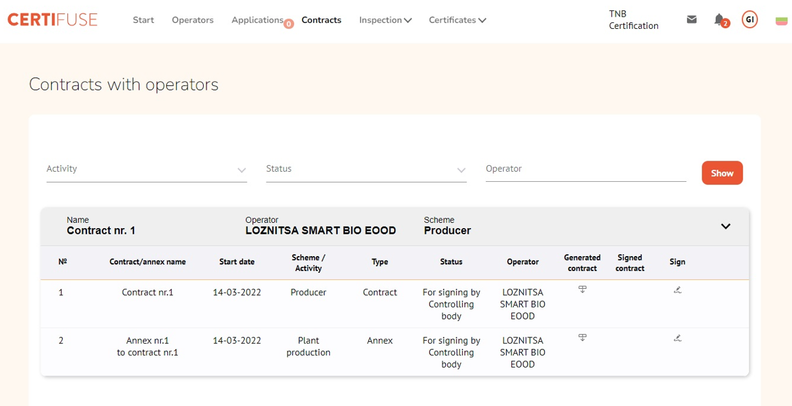The height and width of the screenshot is (406, 792).
Task: Expand the Certificates menu
Action: (457, 20)
